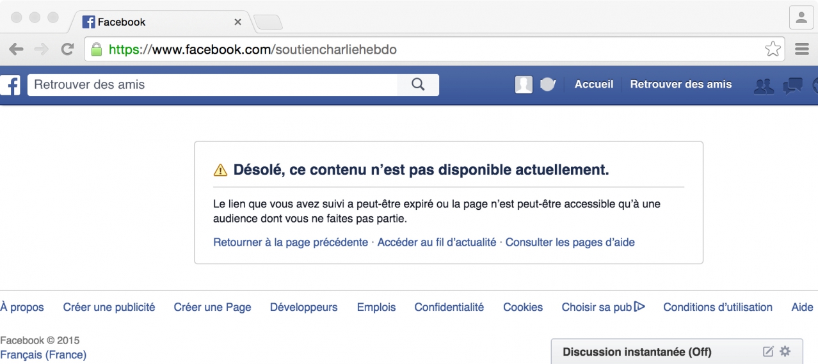Viewport: 818px width, 364px height.
Task: Open the 'À propos' footer link
Action: pyautogui.click(x=22, y=307)
